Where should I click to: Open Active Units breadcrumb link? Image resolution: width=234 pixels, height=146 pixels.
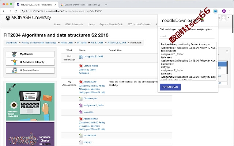(x=67, y=43)
